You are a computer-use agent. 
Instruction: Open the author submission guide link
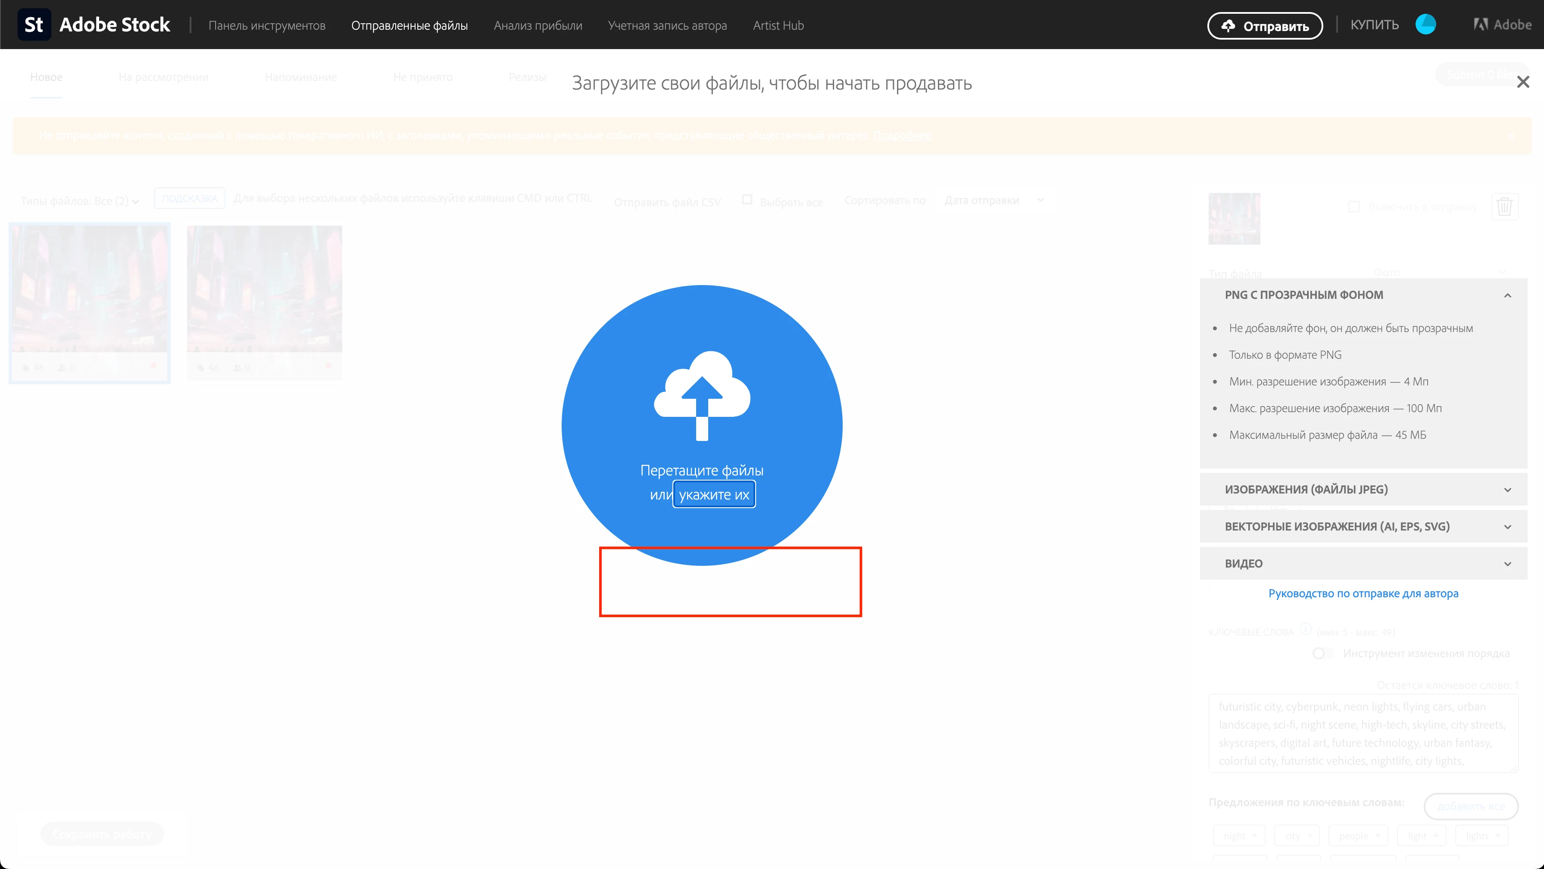[1363, 593]
